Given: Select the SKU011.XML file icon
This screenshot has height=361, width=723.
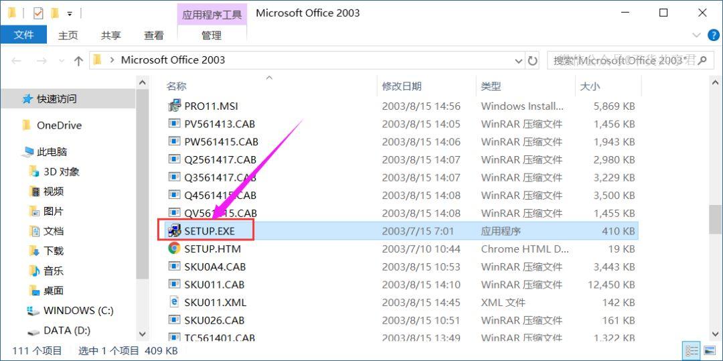Looking at the screenshot, I should [x=174, y=302].
